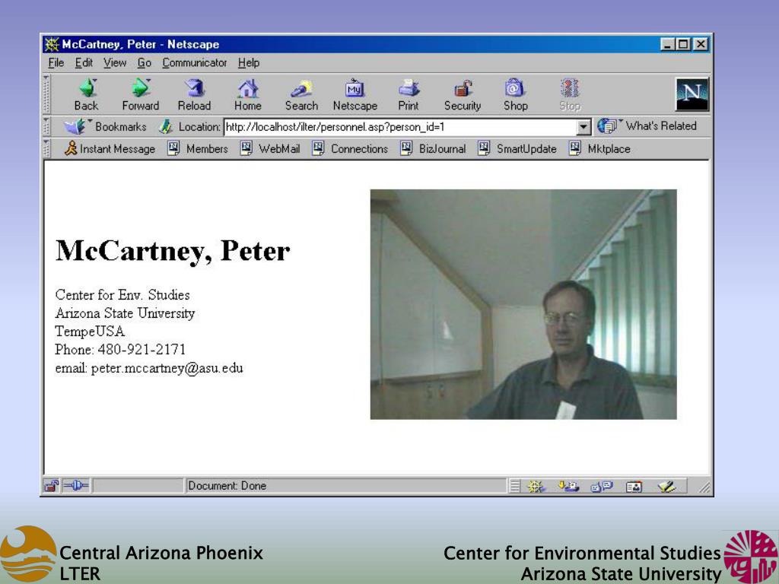This screenshot has width=779, height=584.
Task: Open Newsgroups from component bar
Action: [601, 486]
